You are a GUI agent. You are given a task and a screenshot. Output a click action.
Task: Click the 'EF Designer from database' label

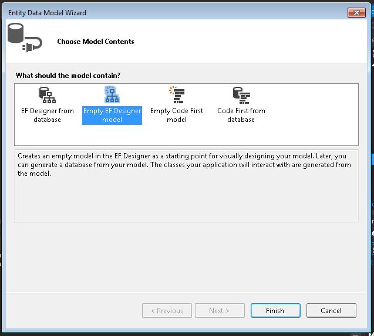point(47,115)
